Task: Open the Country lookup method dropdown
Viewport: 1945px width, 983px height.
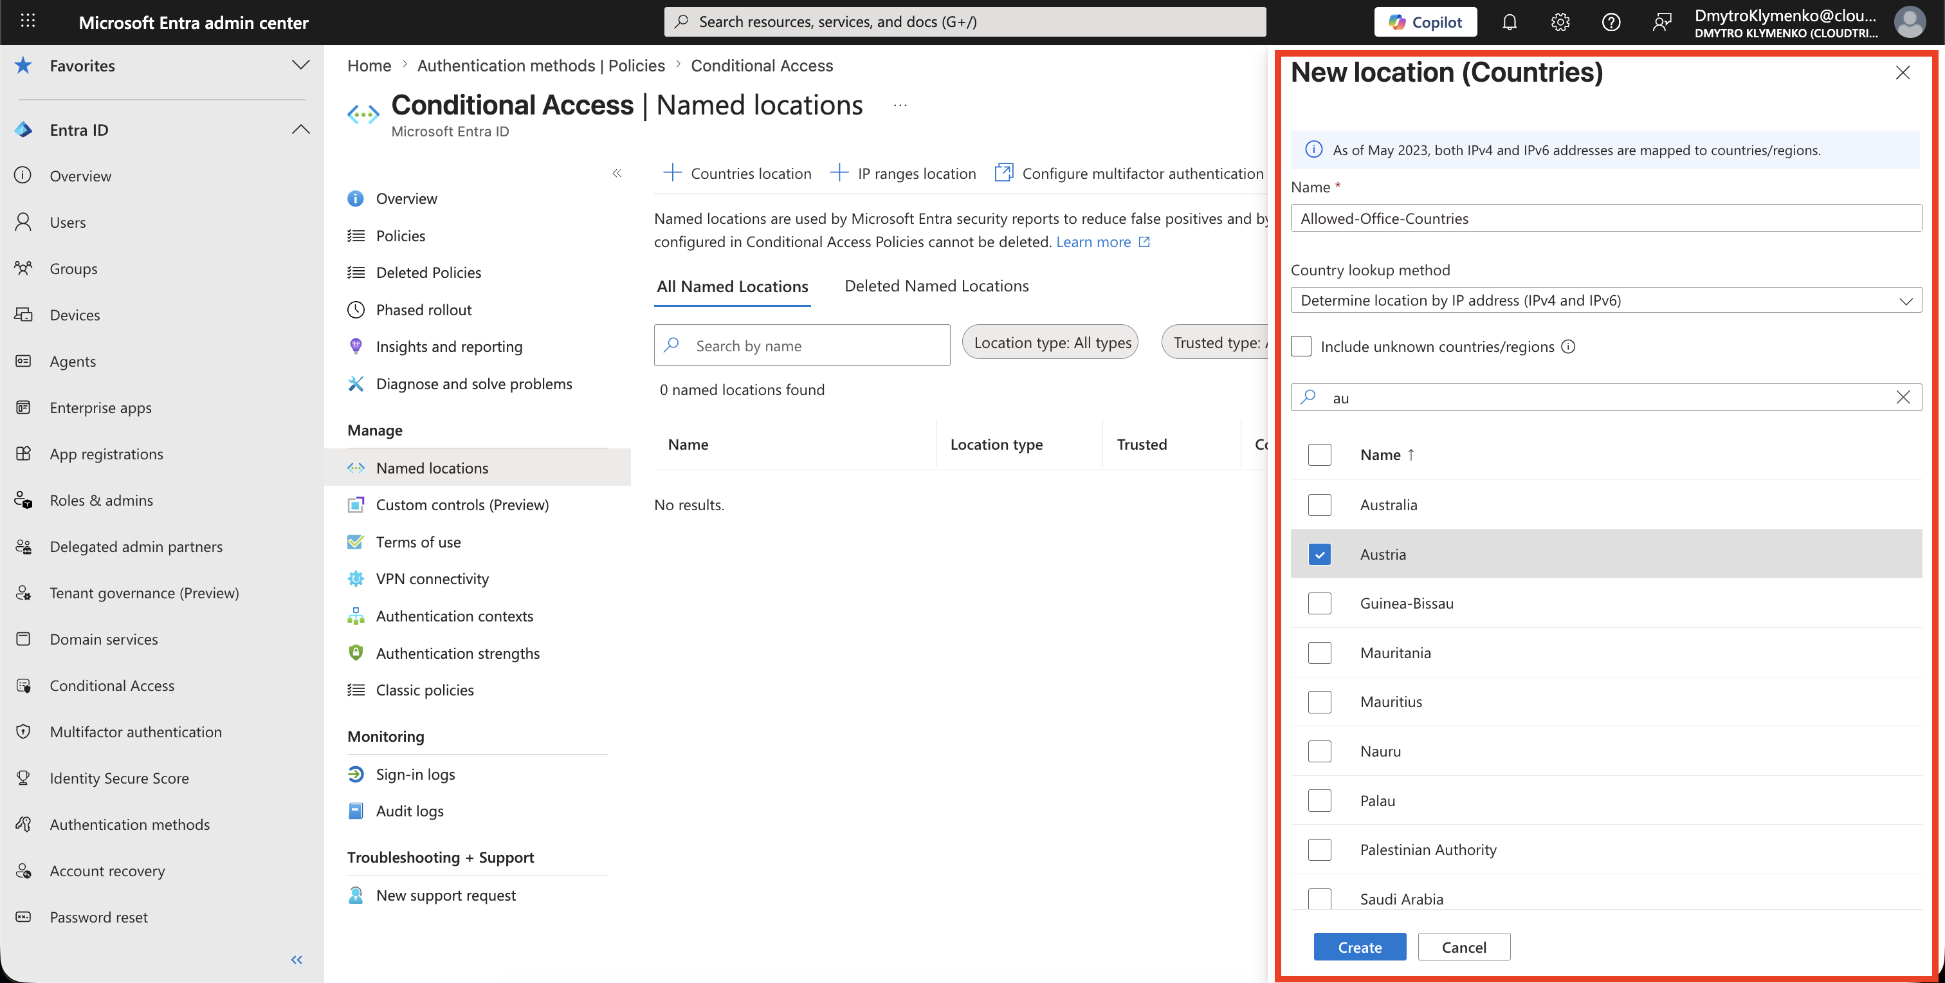Action: pyautogui.click(x=1606, y=300)
